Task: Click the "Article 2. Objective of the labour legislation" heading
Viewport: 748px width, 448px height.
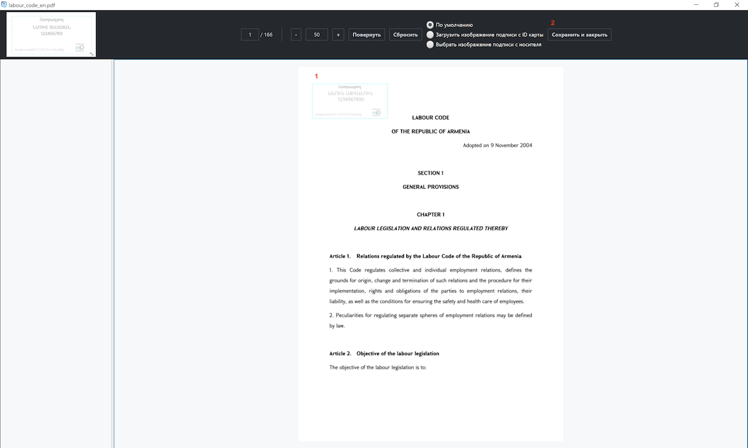Action: coord(384,353)
